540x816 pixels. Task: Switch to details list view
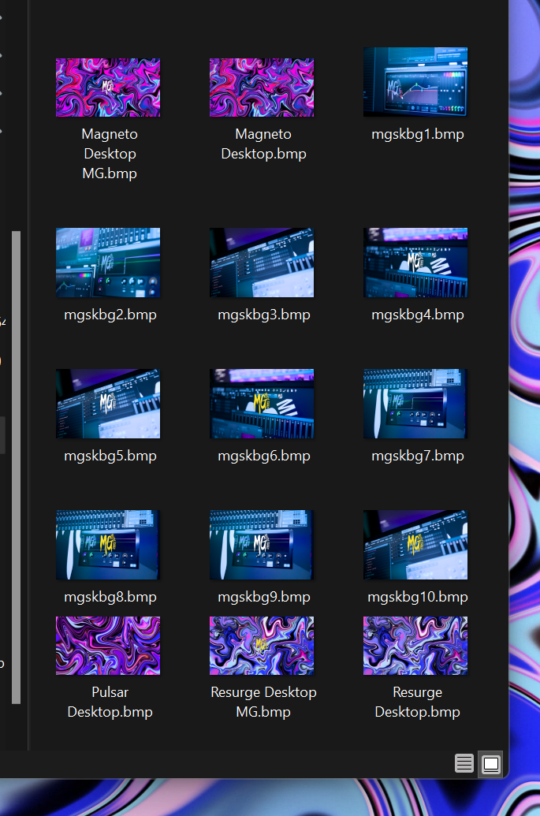tap(464, 763)
